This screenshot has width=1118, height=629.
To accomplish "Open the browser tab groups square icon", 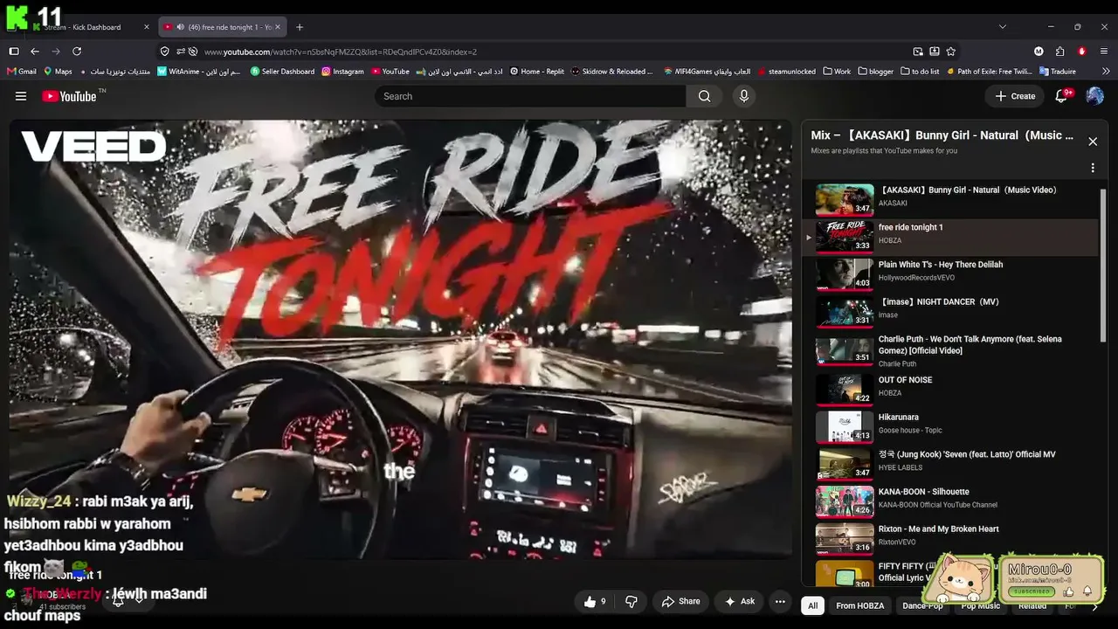I will [x=14, y=52].
